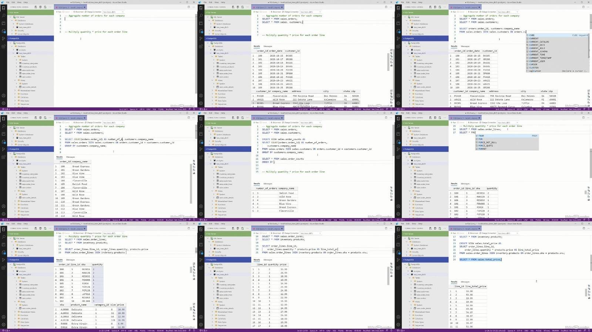592x332 pixels.
Task: Open Search view in comments-only query window
Action: coord(4,16)
